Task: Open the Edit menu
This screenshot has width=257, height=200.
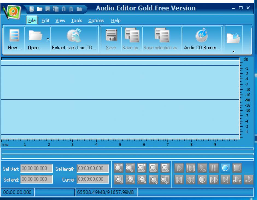Action: tap(45, 21)
